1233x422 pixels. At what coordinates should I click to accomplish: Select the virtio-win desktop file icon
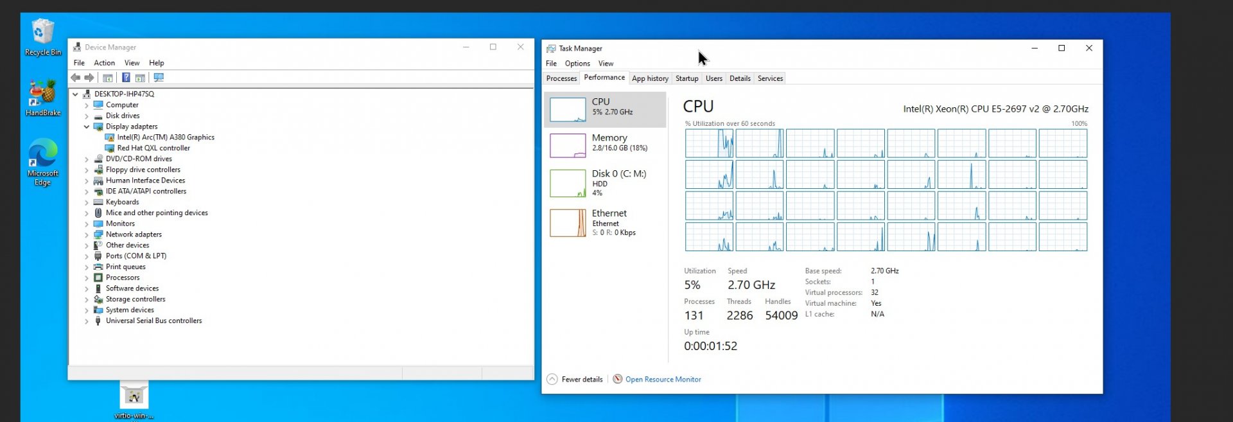click(x=134, y=401)
